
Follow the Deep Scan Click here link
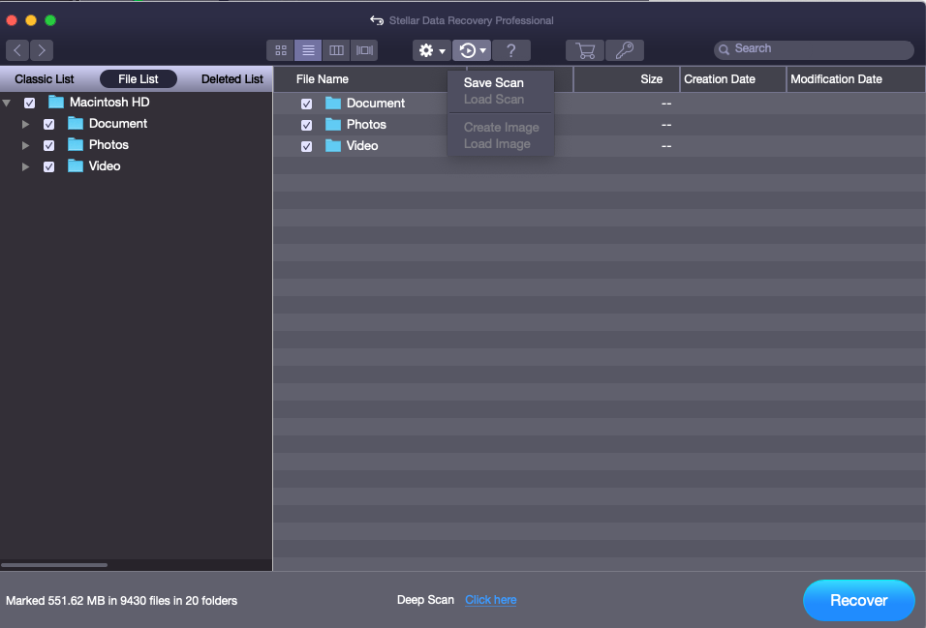click(x=490, y=600)
